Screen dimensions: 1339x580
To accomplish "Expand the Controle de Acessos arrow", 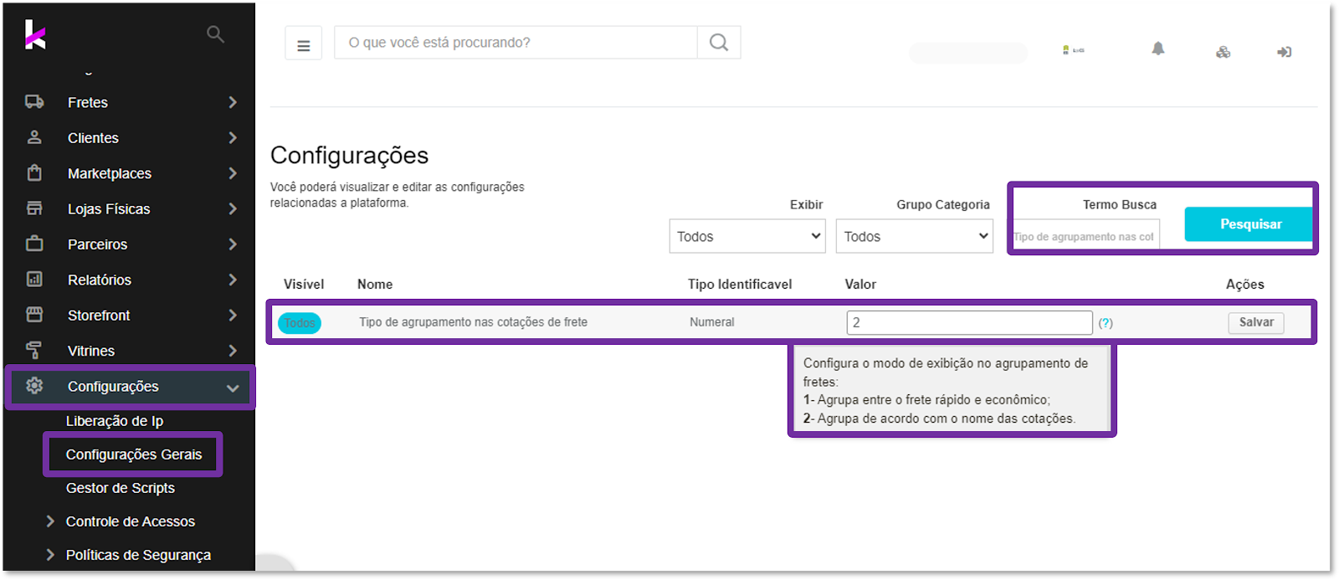I will (50, 521).
